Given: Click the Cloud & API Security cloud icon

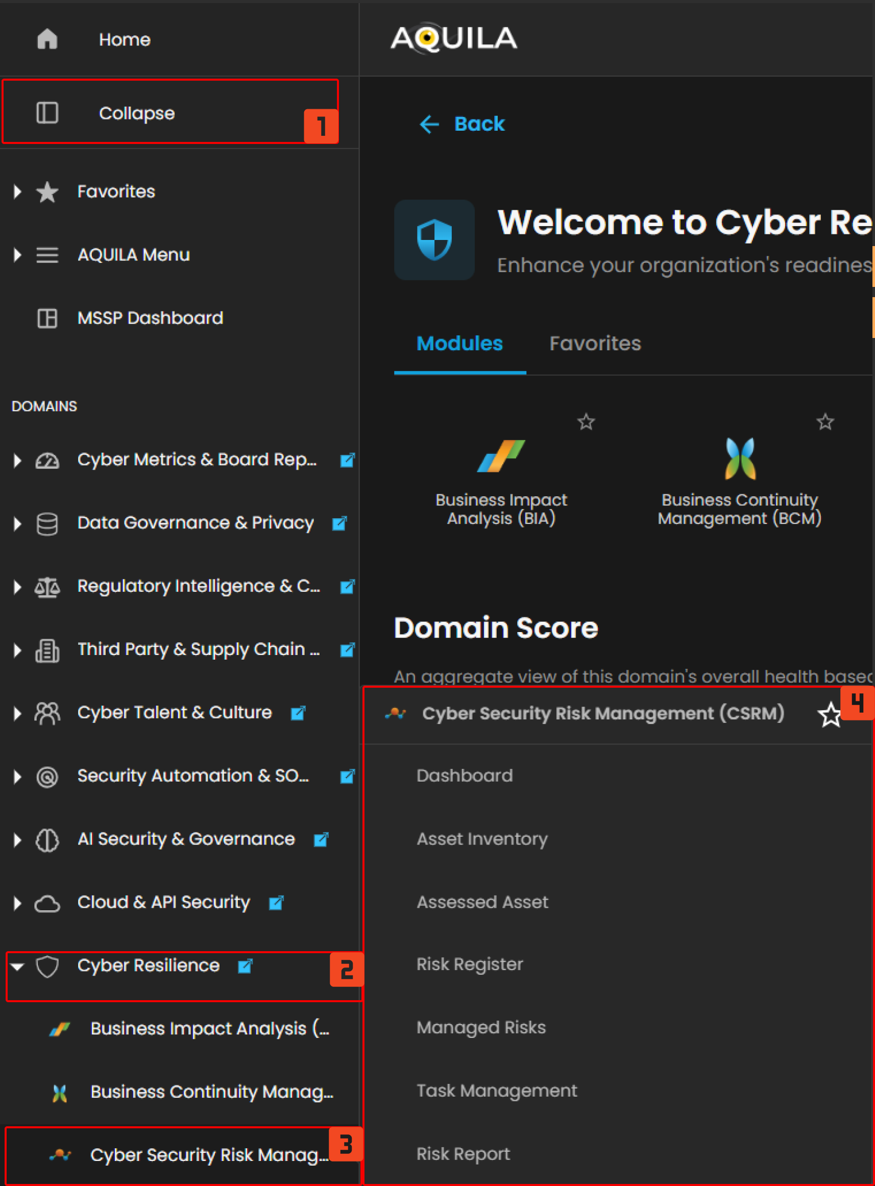Looking at the screenshot, I should [x=47, y=903].
